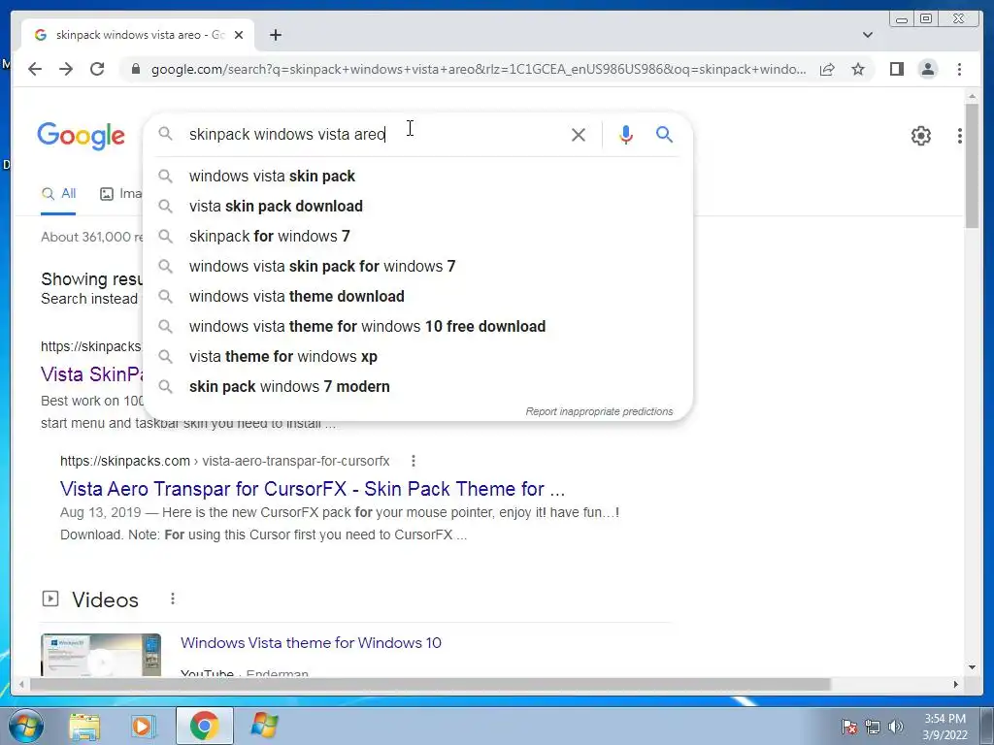Switch to Images results tab
The width and height of the screenshot is (994, 745).
point(121,194)
